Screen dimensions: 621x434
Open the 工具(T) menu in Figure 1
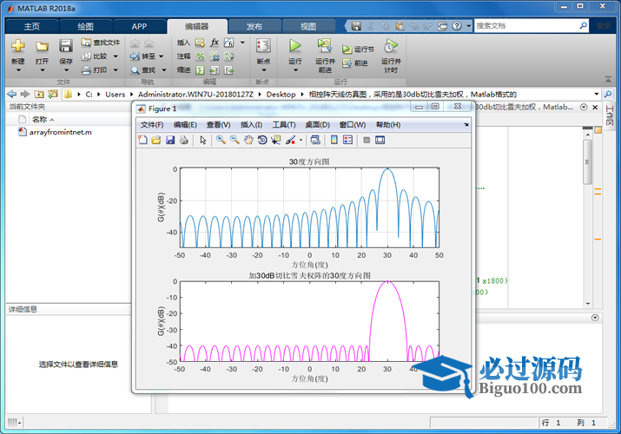pyautogui.click(x=284, y=125)
